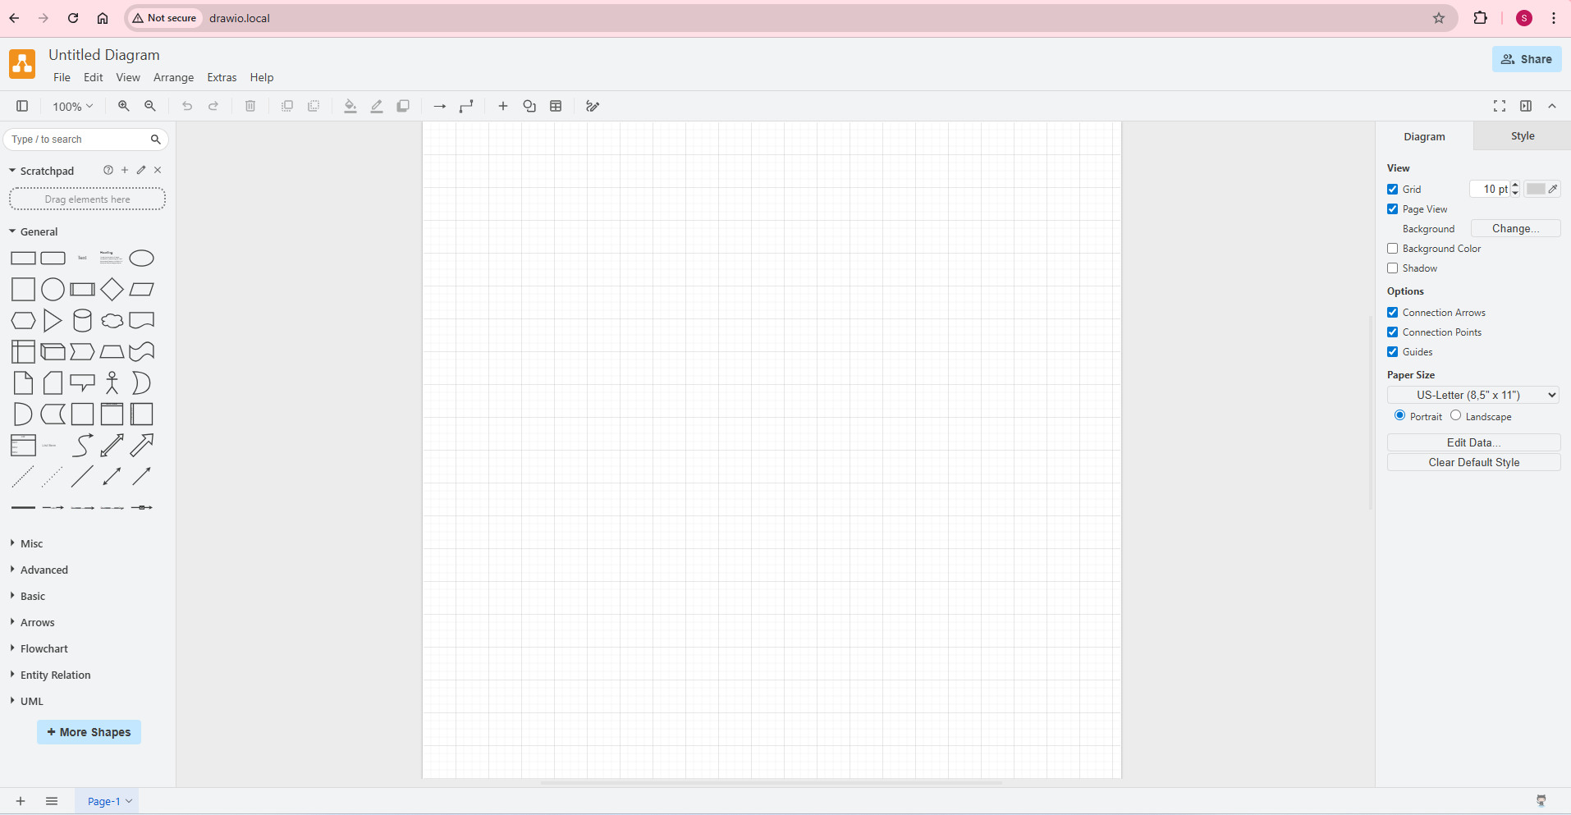This screenshot has width=1571, height=815.
Task: Open the Extras menu
Action: [x=222, y=77]
